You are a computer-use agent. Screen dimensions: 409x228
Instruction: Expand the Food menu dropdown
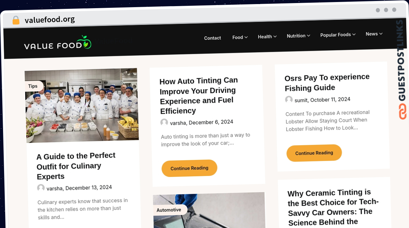click(x=240, y=37)
